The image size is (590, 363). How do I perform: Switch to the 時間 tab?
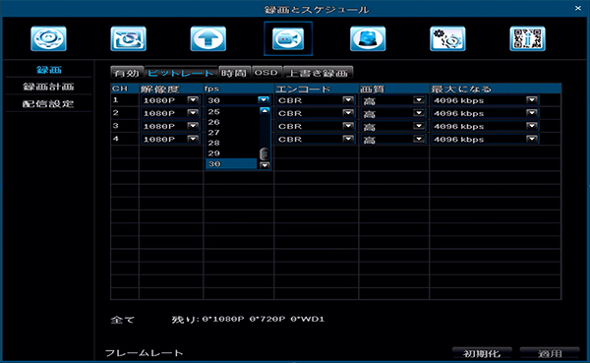(x=235, y=72)
